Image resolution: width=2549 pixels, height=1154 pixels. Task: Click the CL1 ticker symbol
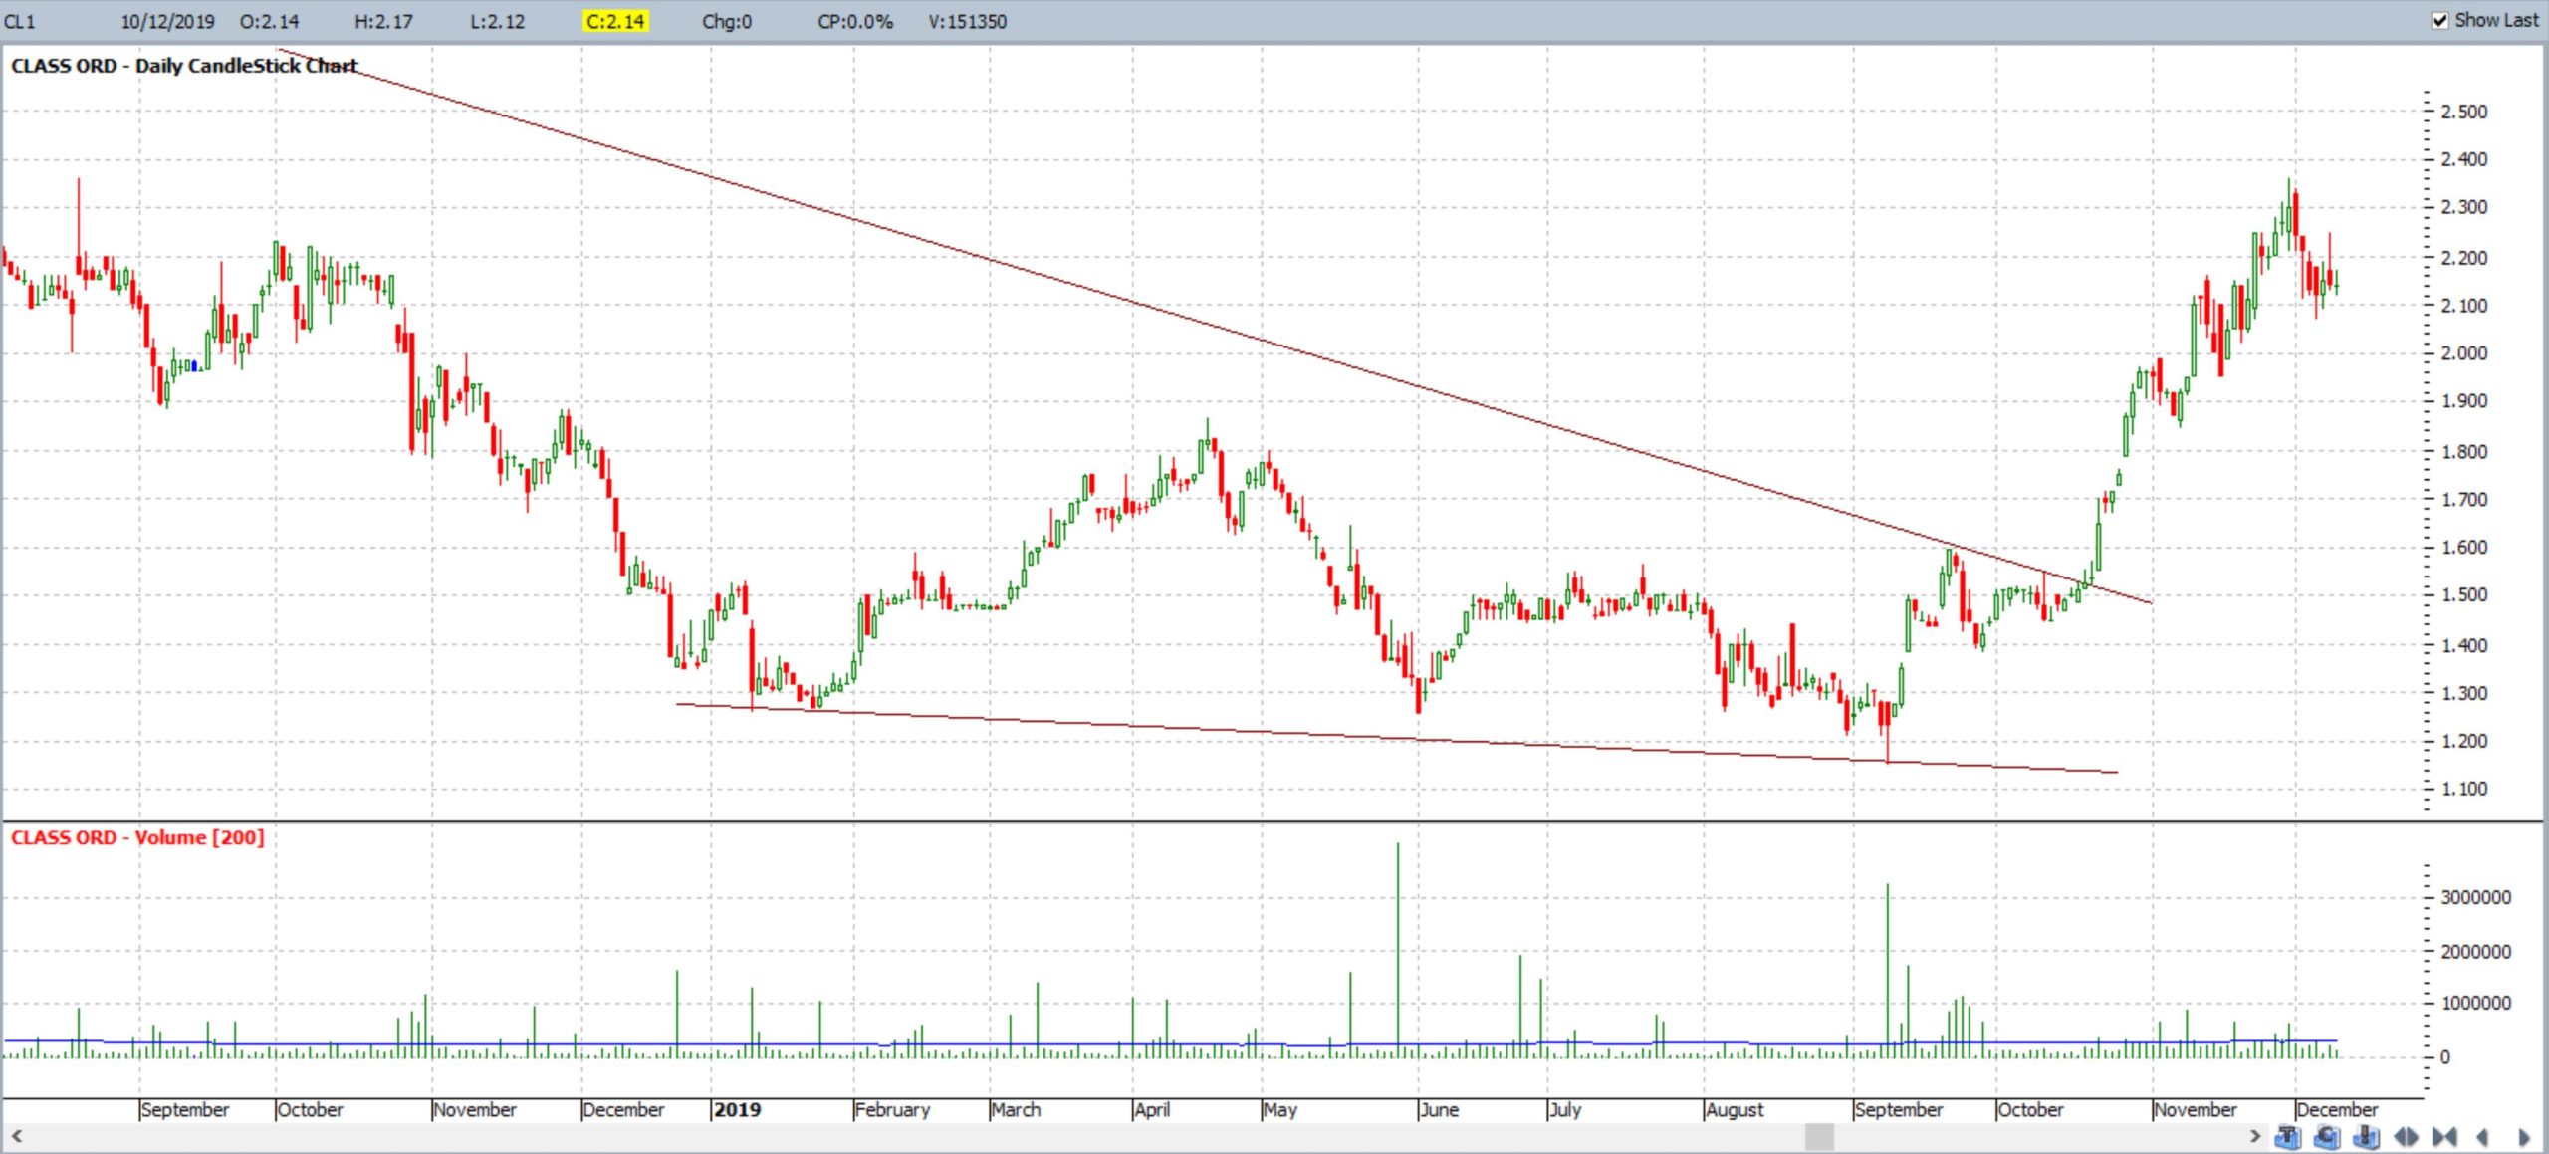20,21
